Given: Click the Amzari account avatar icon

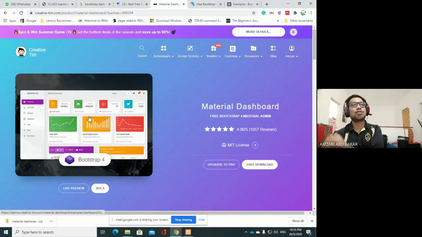Looking at the screenshot, I should click(292, 48).
